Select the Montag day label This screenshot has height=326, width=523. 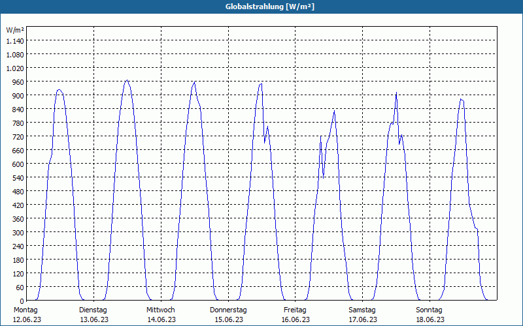click(x=25, y=310)
